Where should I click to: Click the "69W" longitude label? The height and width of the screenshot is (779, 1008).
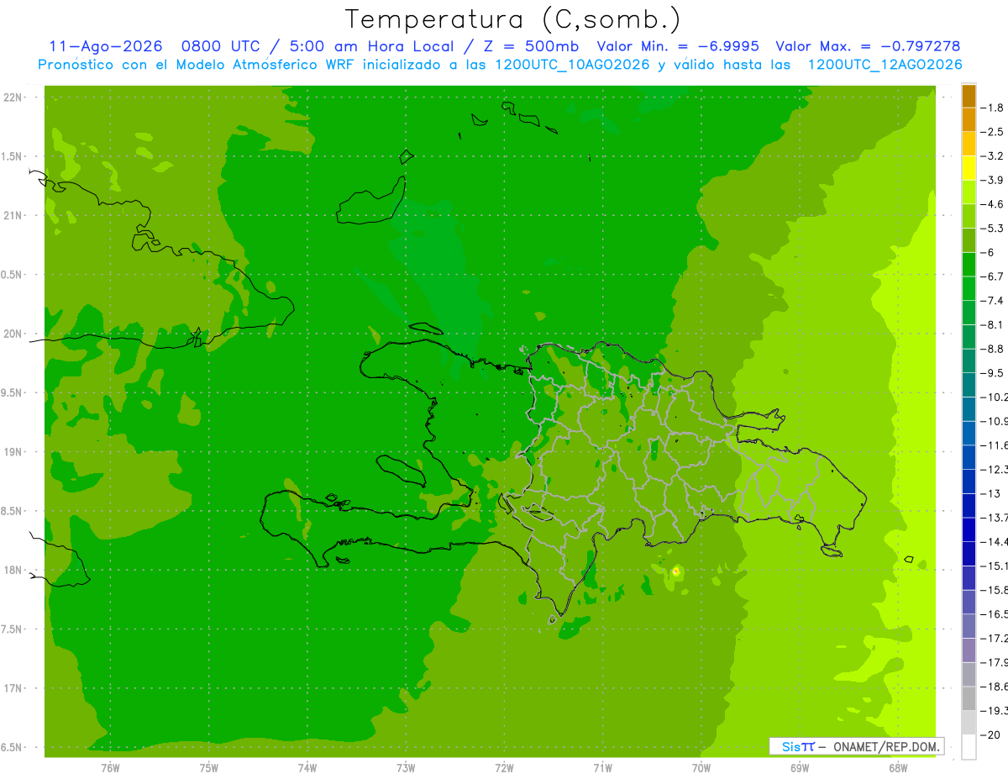[800, 768]
